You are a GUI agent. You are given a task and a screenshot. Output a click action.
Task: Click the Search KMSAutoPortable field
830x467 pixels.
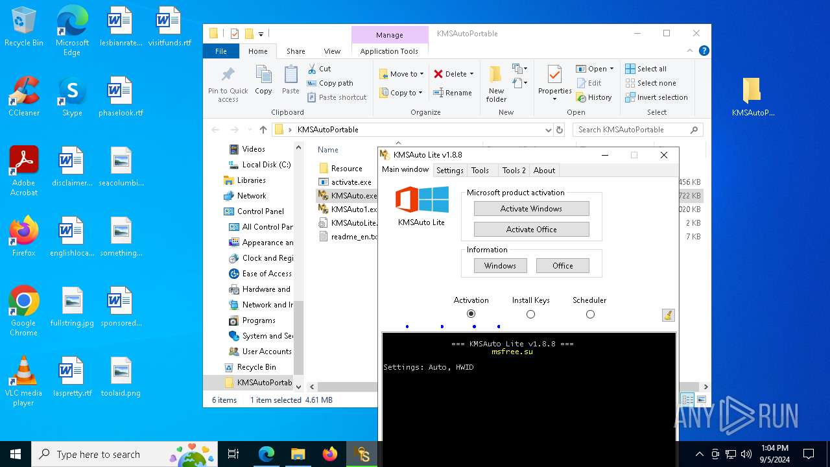coord(637,130)
